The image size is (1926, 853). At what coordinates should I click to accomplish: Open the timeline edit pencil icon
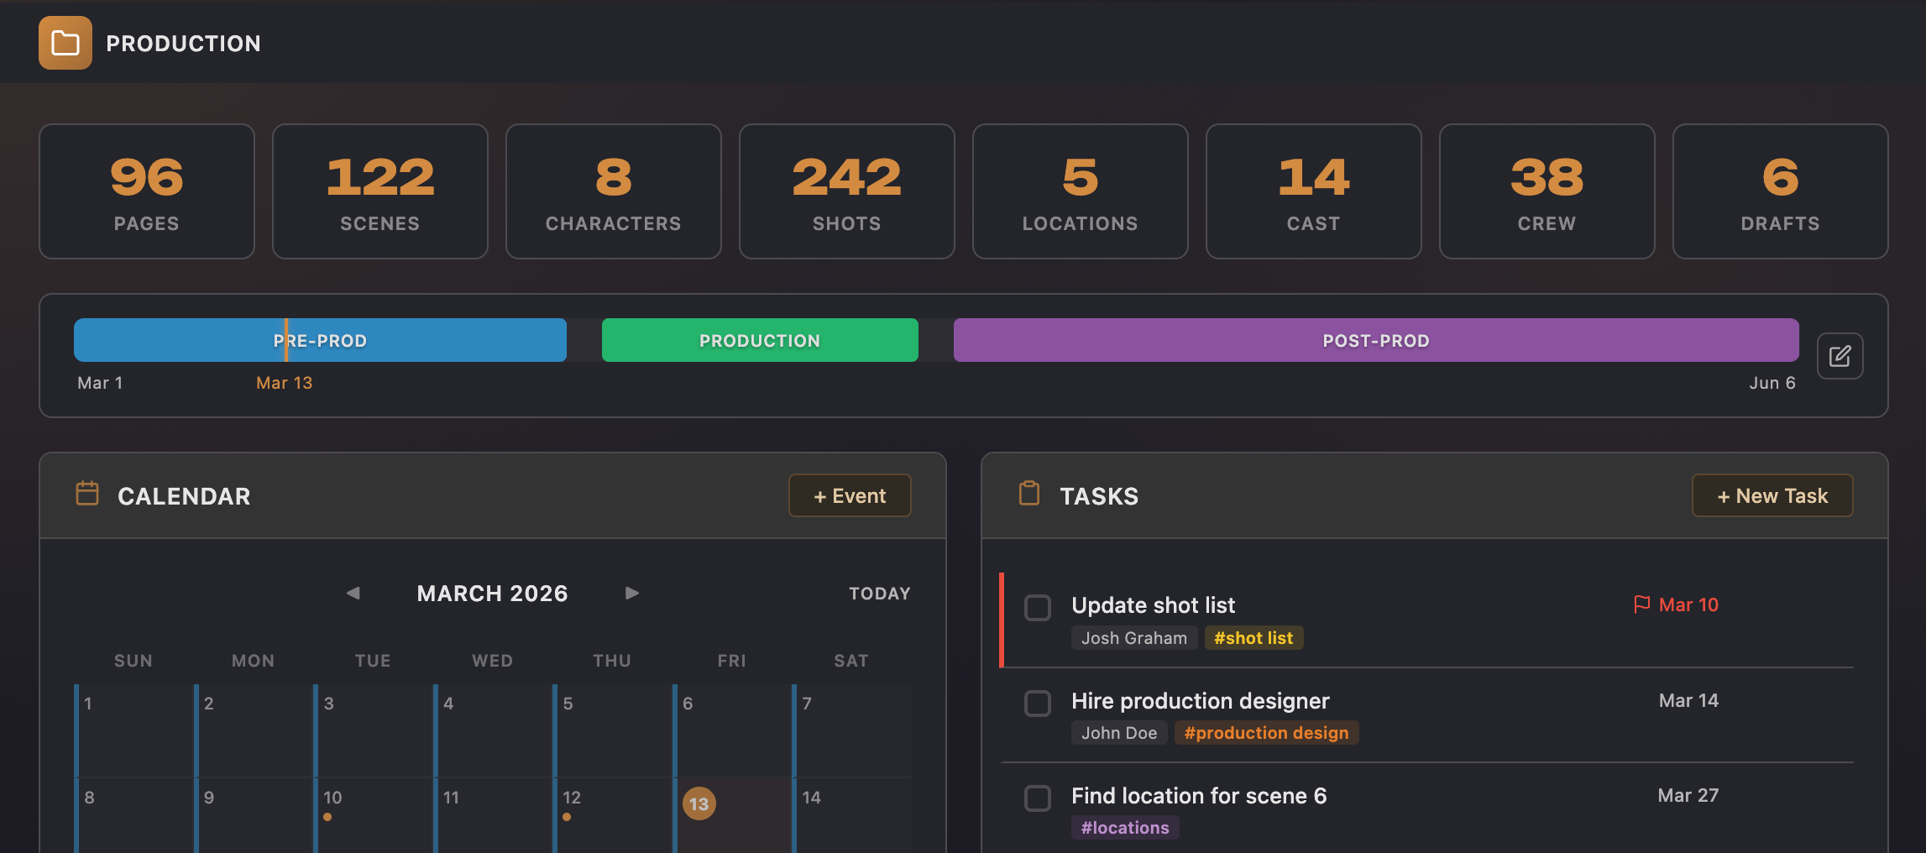(x=1840, y=356)
